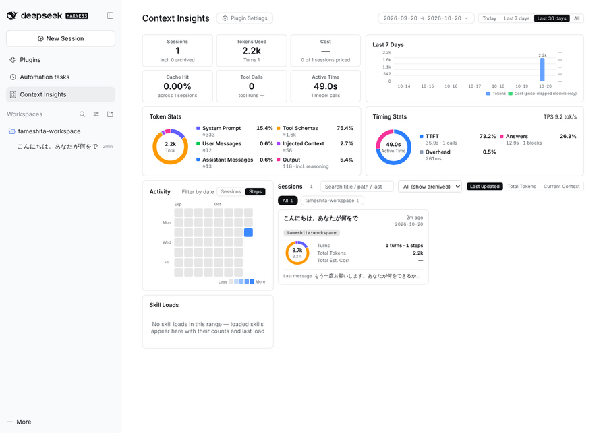This screenshot has height=433, width=607.
Task: Set Activity filter to Sessions
Action: tap(231, 191)
